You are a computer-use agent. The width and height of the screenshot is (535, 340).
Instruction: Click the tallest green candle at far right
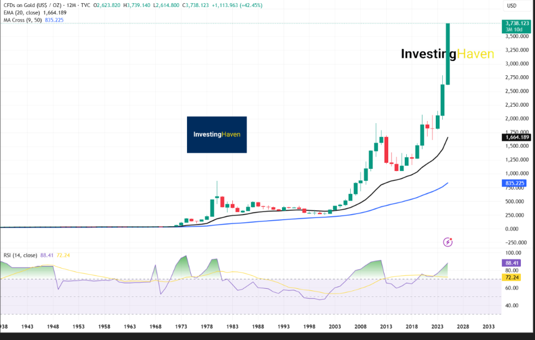tap(448, 53)
